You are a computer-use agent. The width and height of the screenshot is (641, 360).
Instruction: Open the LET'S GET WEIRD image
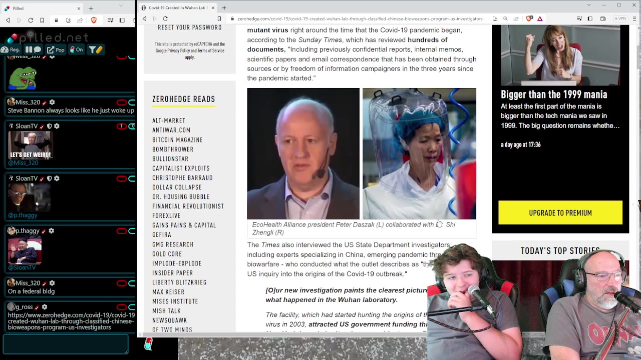(x=30, y=145)
